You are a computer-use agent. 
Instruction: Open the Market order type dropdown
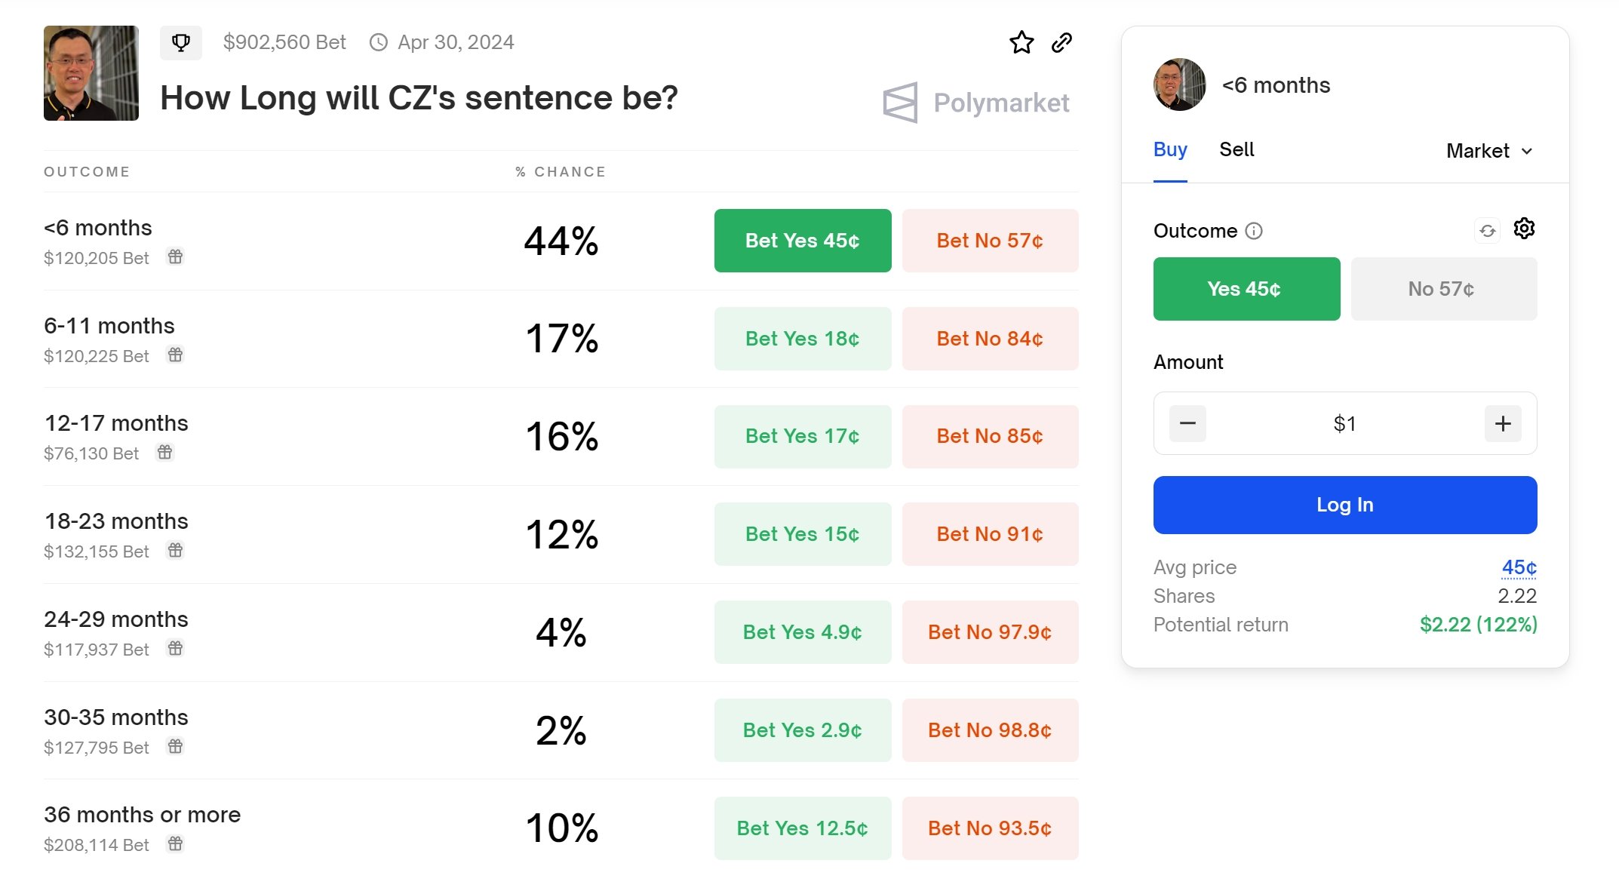[x=1489, y=151]
